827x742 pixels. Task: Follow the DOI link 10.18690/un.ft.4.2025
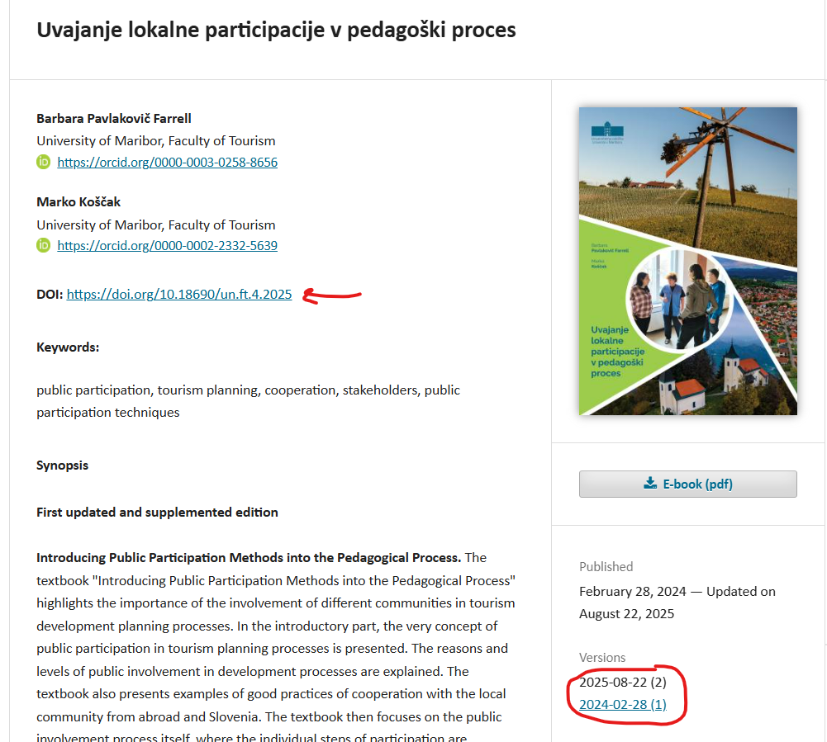click(178, 294)
